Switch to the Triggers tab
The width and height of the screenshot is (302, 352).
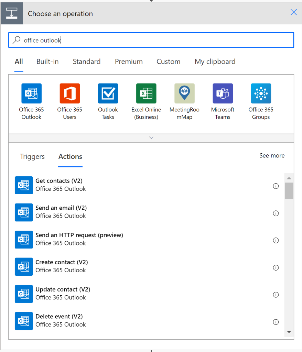[32, 156]
